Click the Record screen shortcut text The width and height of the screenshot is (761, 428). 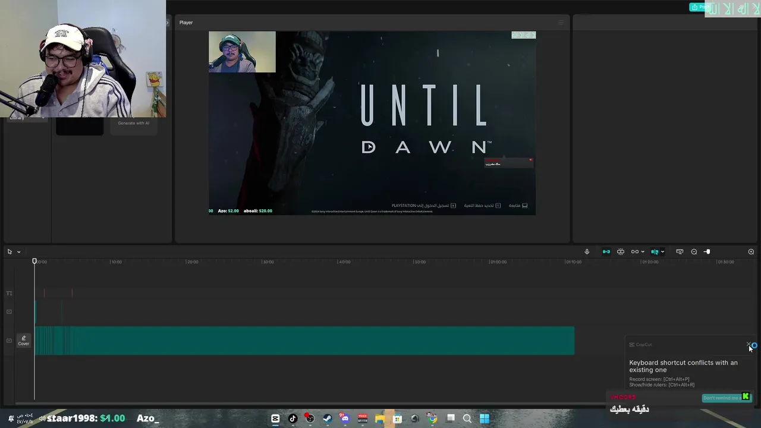click(x=659, y=379)
